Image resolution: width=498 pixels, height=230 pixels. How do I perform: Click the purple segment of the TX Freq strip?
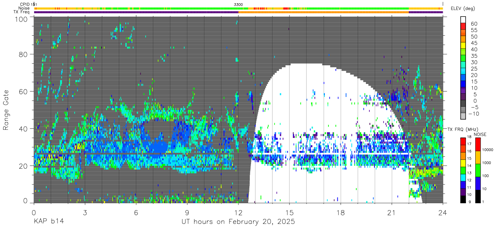click(x=136, y=12)
